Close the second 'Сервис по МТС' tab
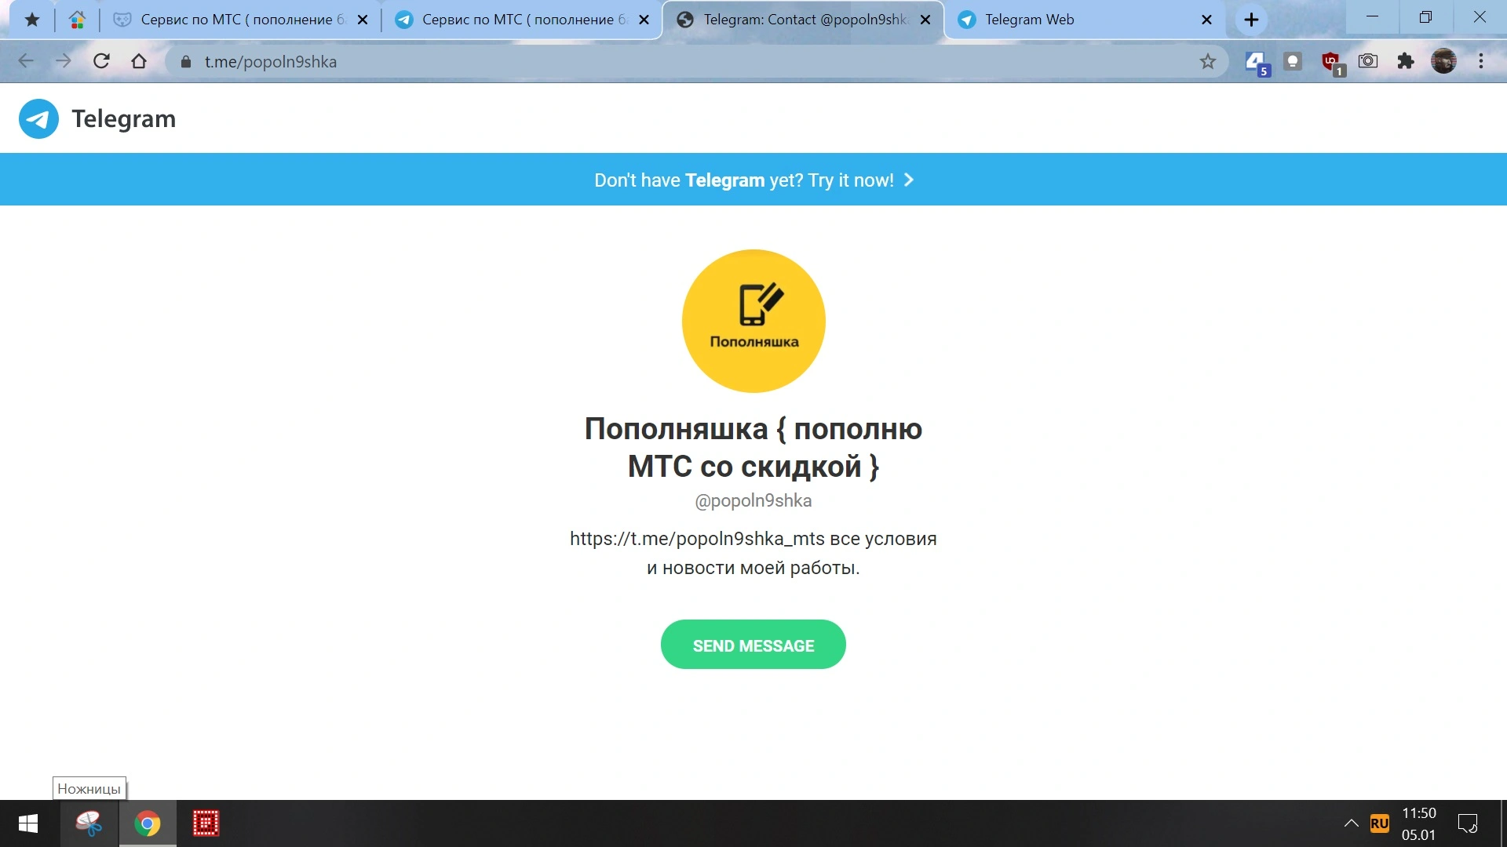This screenshot has width=1507, height=847. click(x=644, y=20)
